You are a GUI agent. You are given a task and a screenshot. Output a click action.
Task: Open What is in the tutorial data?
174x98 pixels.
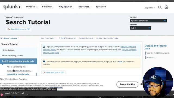click(x=19, y=71)
